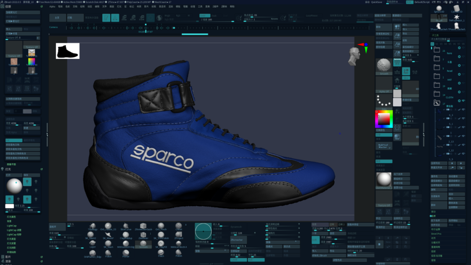471x265 pixels.
Task: Select the ZRemesherGuide brush
Action: 143,227
